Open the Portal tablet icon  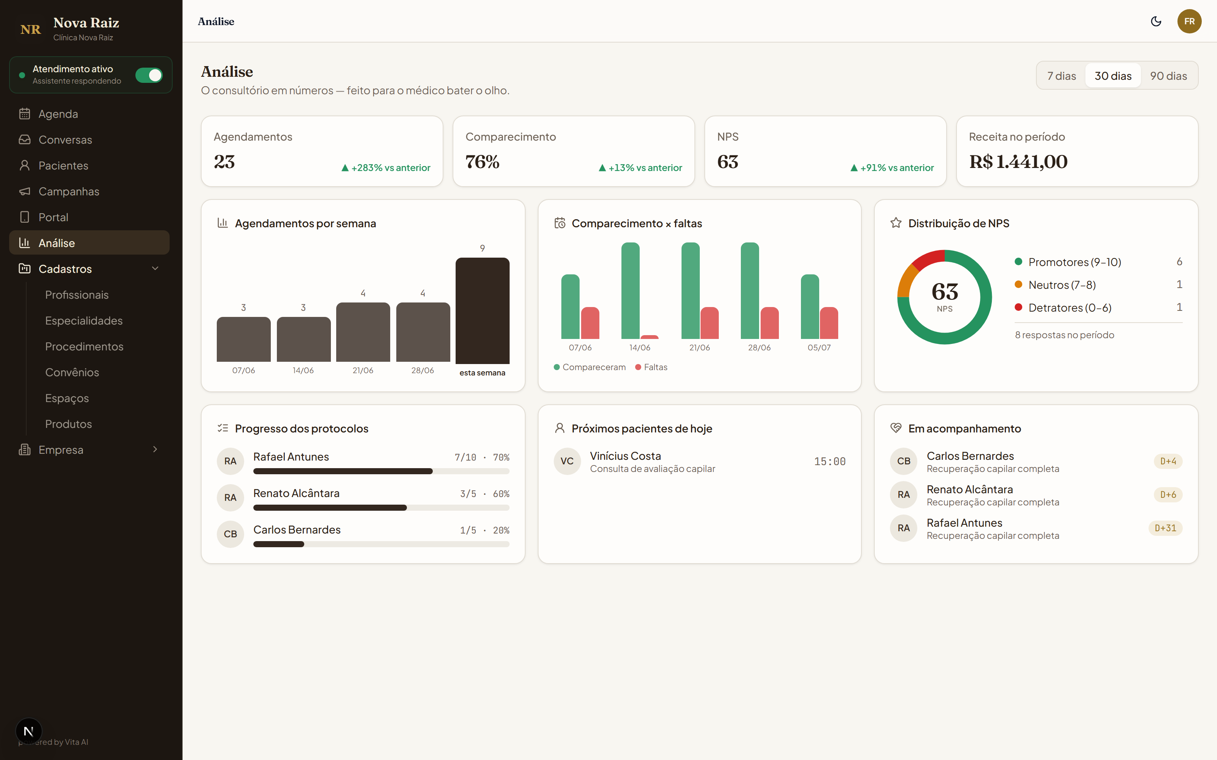[25, 217]
